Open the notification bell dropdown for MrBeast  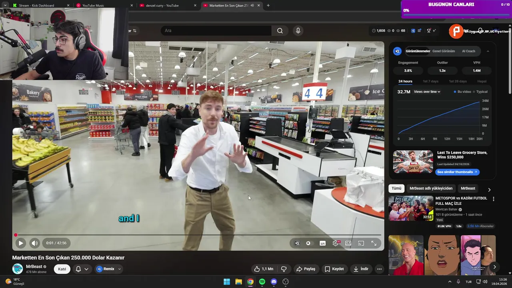click(x=82, y=269)
